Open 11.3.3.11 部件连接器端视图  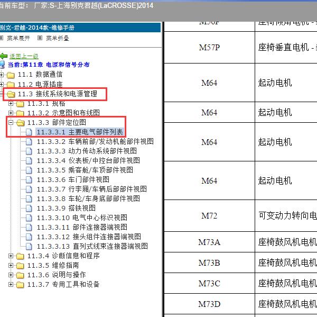82,227
